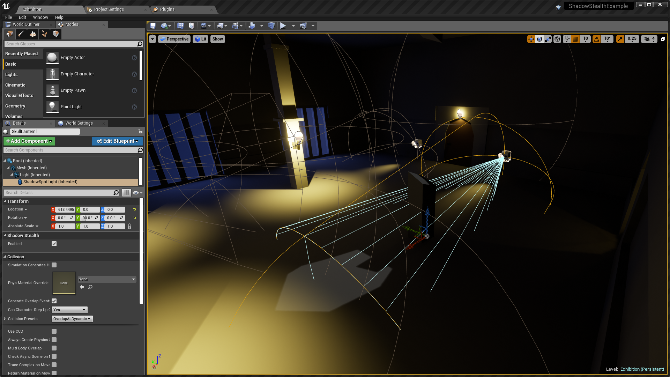The image size is (670, 377).
Task: Click the Add Component button
Action: click(29, 141)
